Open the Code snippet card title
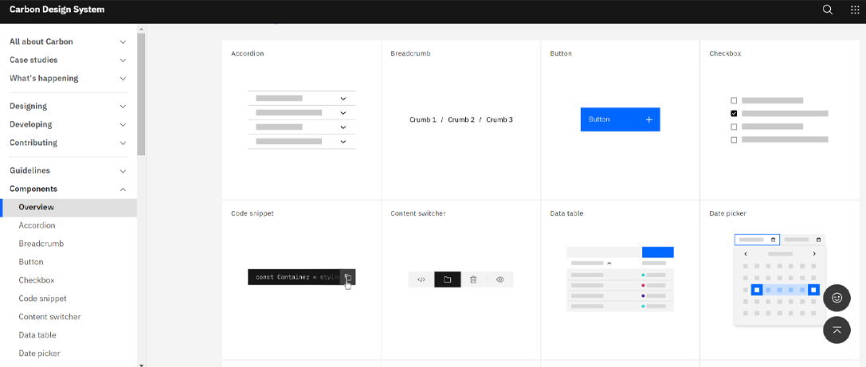The height and width of the screenshot is (367, 866). pos(253,213)
